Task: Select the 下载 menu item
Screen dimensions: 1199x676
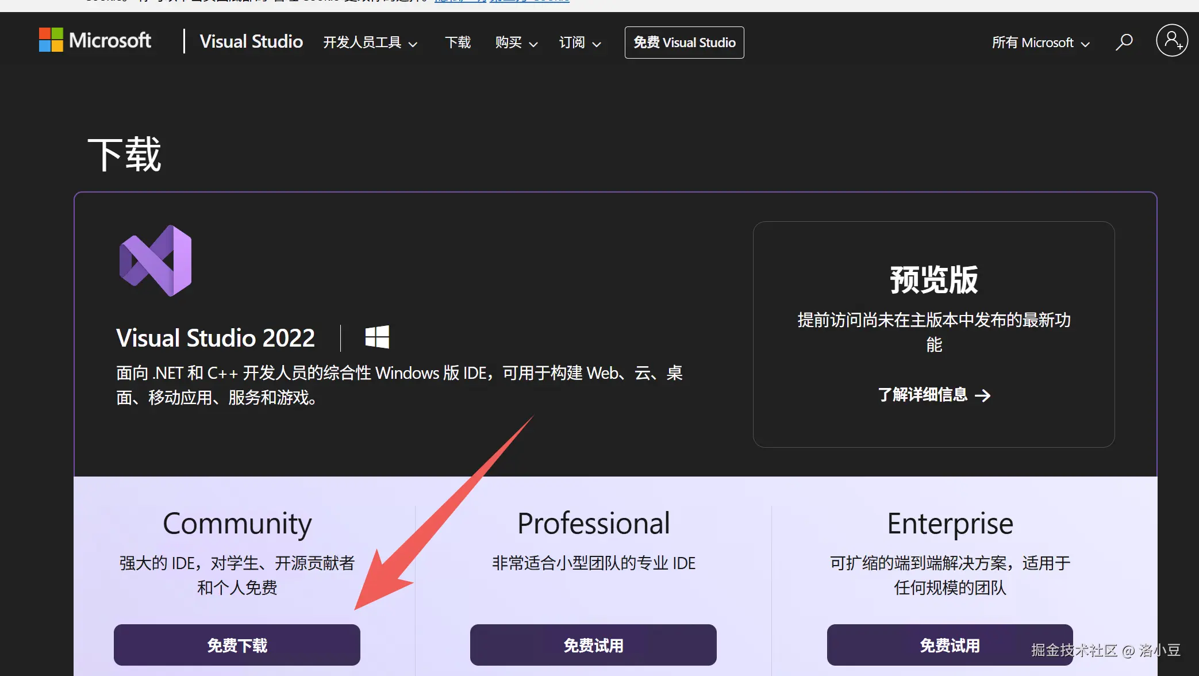Action: pyautogui.click(x=458, y=43)
